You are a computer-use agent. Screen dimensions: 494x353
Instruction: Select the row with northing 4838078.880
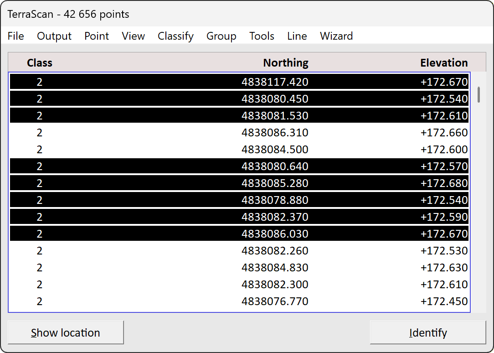point(239,200)
